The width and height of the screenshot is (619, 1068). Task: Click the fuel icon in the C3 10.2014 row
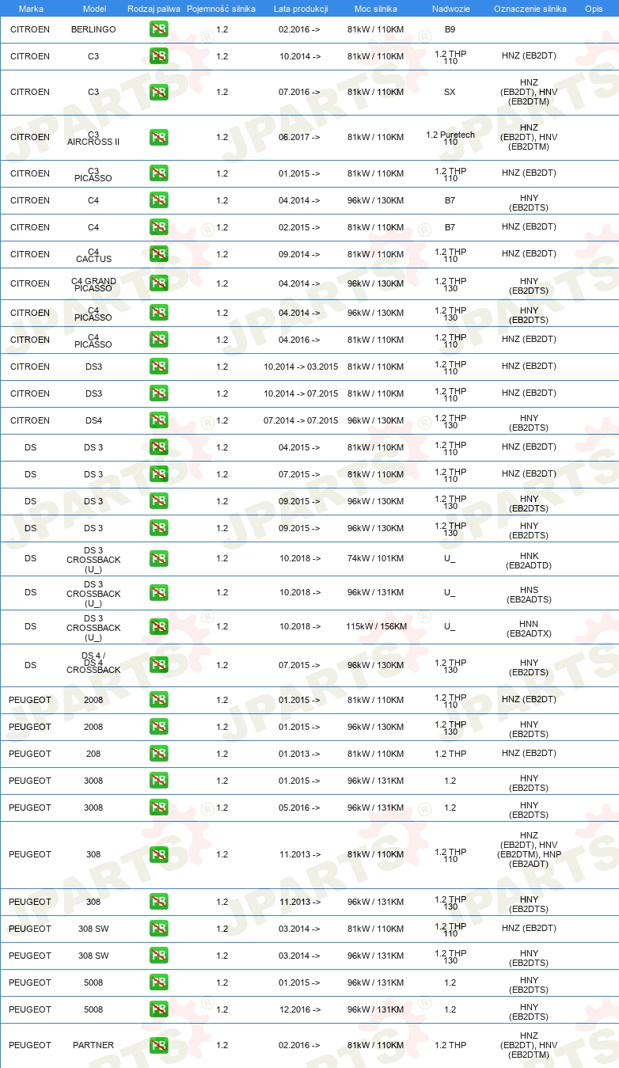coord(158,57)
